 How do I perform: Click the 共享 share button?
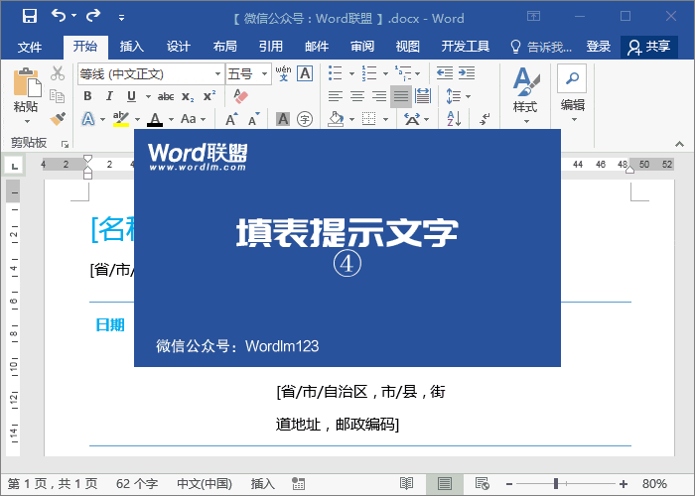649,47
